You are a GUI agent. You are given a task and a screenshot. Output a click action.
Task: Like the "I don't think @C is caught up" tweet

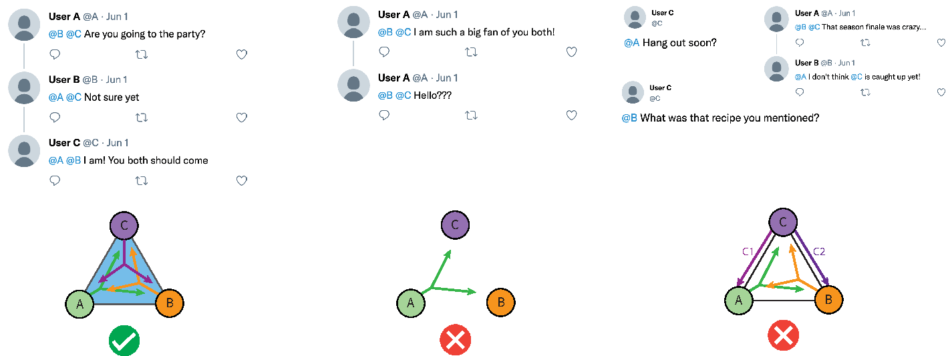[x=941, y=92]
